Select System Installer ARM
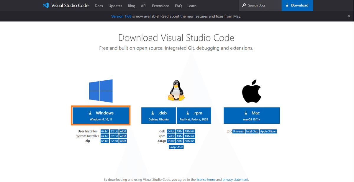This screenshot has height=182, width=354. pos(123,136)
